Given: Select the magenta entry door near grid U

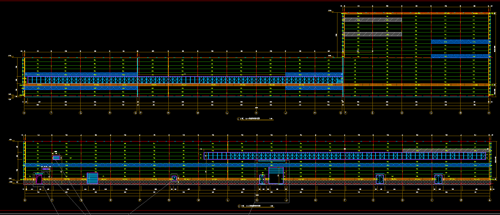Looking at the screenshot, I should point(39,179).
